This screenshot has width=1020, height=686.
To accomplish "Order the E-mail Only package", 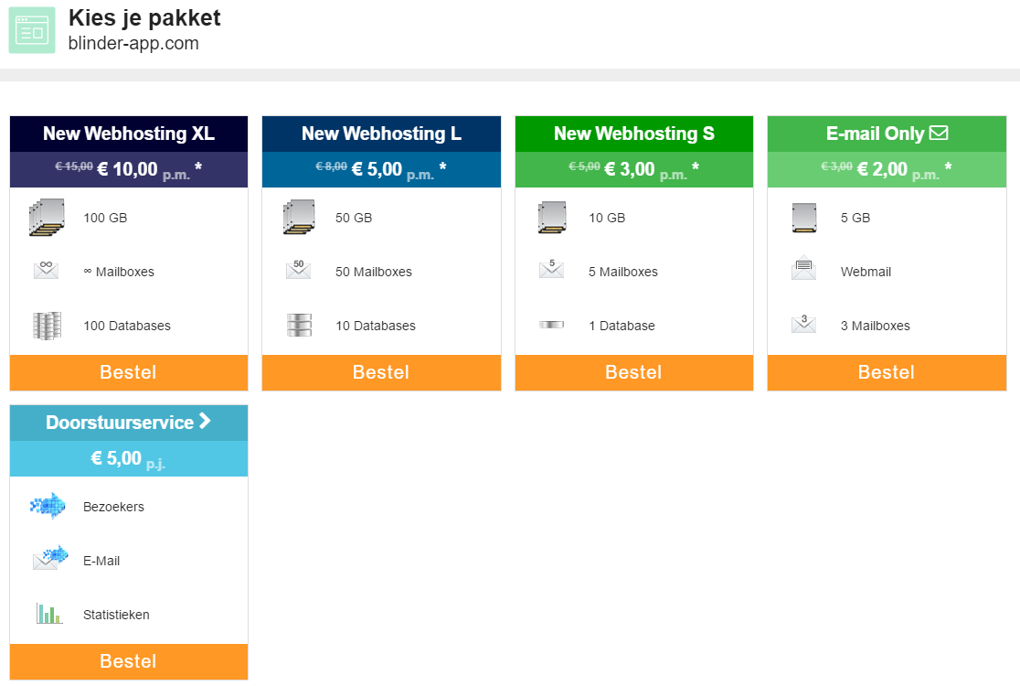I will [886, 372].
